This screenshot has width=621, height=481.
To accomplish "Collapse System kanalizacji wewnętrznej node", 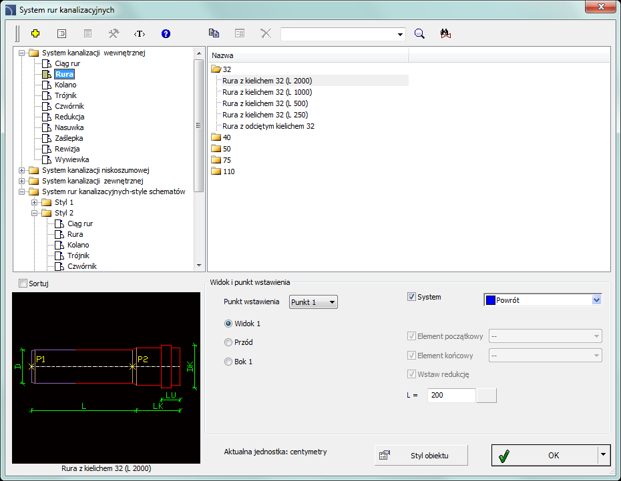I will 22,53.
